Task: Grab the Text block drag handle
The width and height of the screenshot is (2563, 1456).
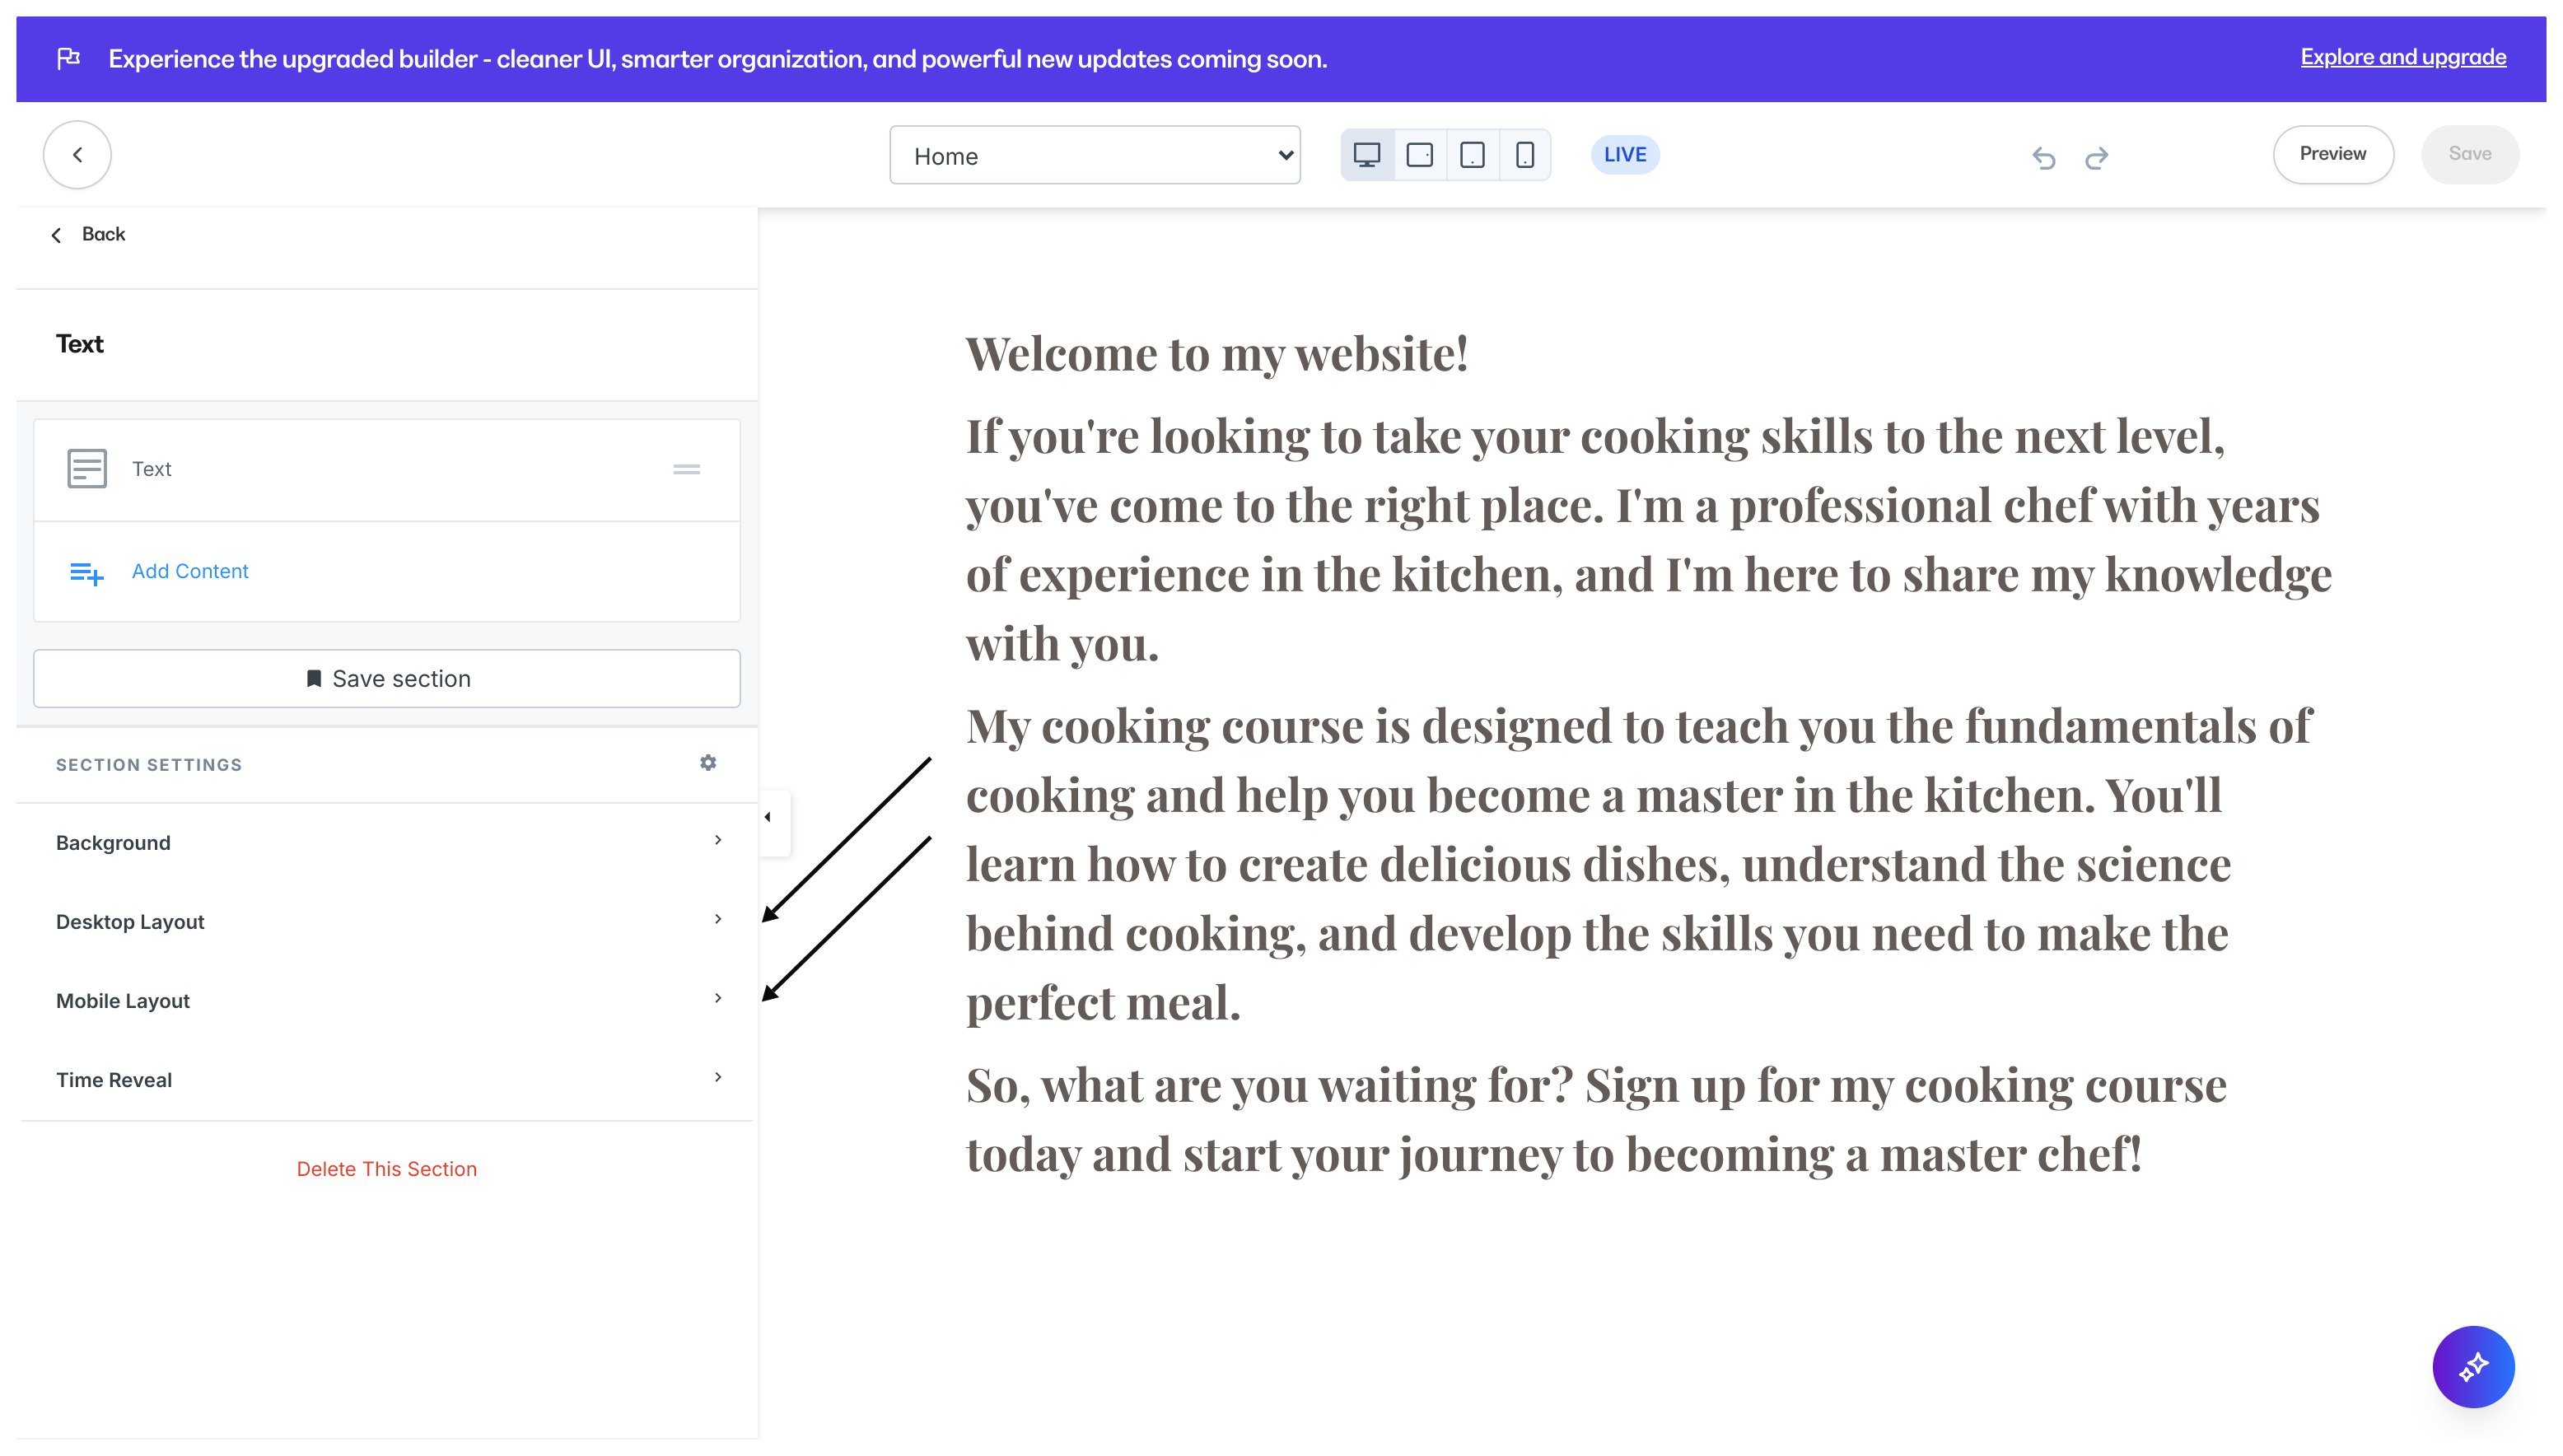Action: [686, 469]
